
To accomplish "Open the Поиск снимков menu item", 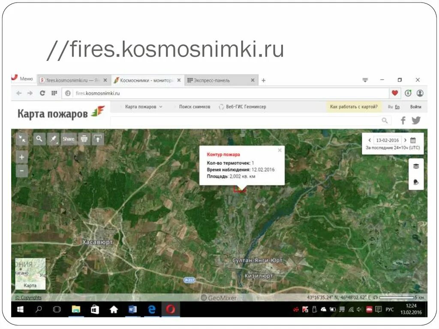I will tap(195, 107).
